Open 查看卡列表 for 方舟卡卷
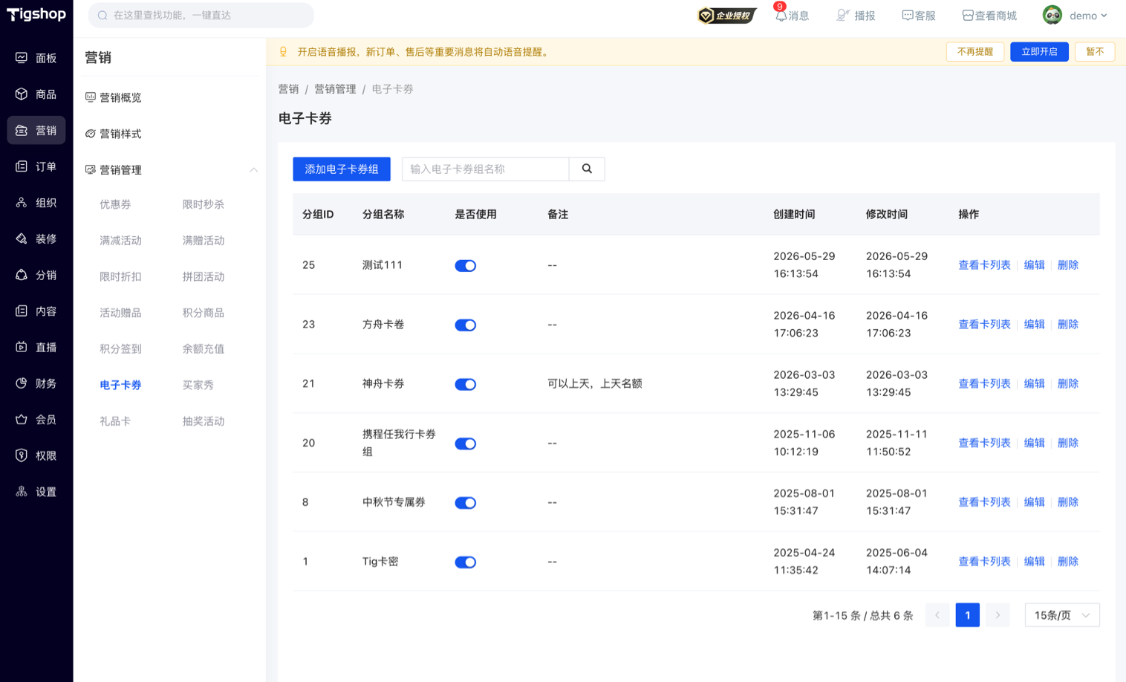1126x682 pixels. point(984,325)
